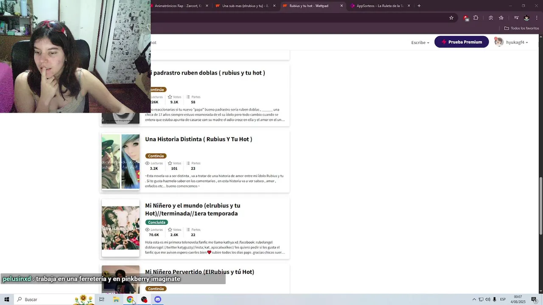Open the OBS Studio taskbar icon

[144, 299]
